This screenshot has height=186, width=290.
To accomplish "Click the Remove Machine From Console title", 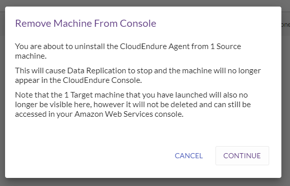I will (86, 23).
